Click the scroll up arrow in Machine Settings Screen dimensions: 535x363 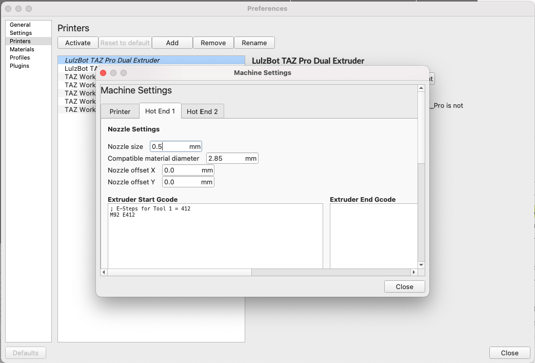coord(421,88)
